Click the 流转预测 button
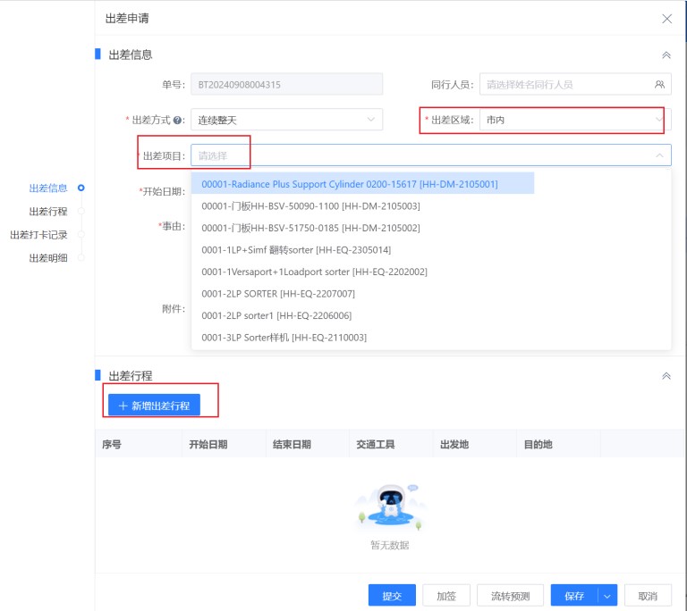 (510, 596)
